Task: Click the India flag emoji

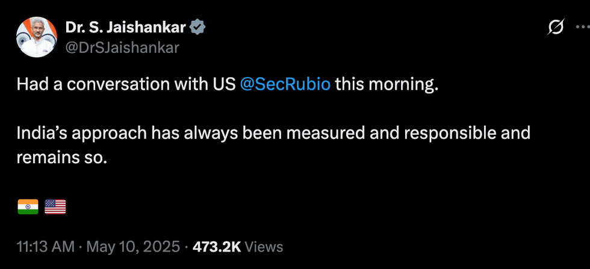Action: click(28, 207)
